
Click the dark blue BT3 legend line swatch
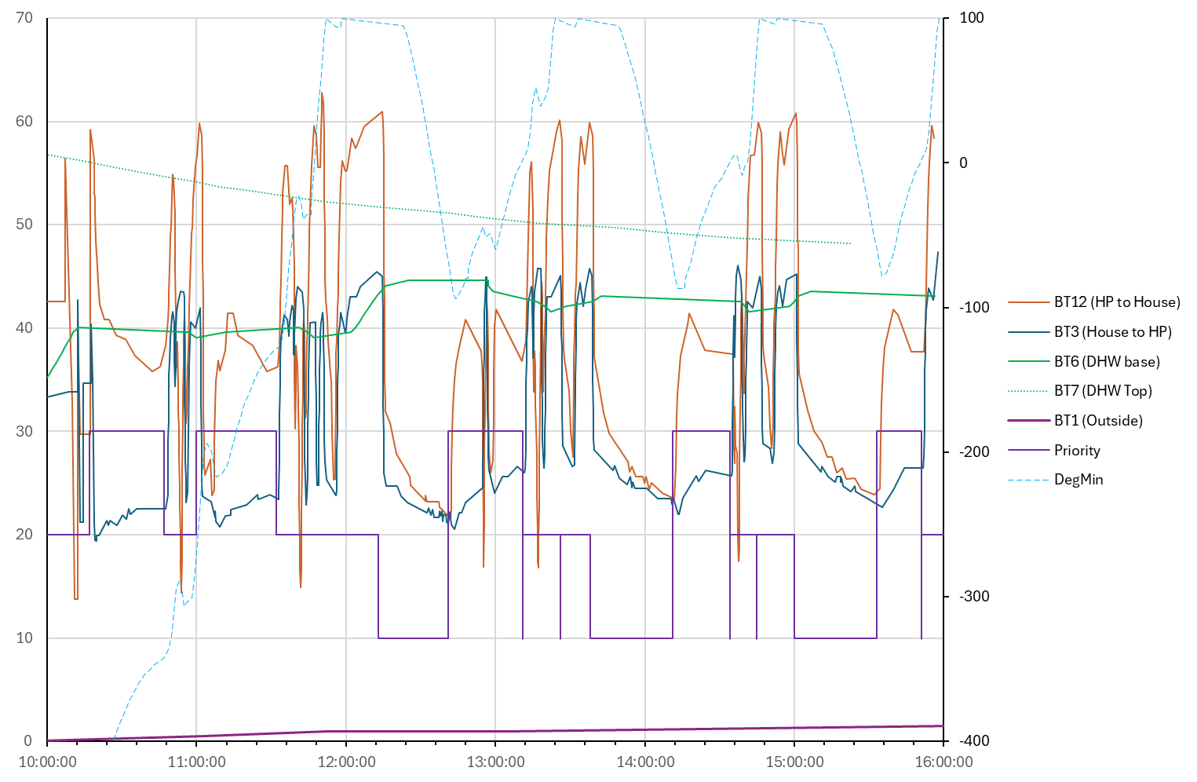click(x=1028, y=332)
